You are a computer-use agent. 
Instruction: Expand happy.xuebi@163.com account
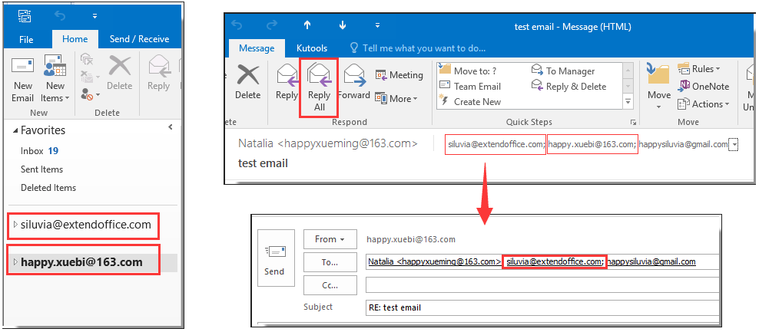pyautogui.click(x=15, y=262)
